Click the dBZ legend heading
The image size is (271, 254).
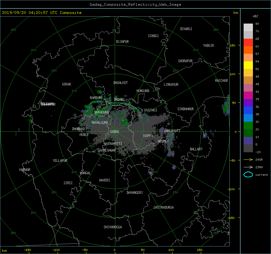pyautogui.click(x=255, y=16)
